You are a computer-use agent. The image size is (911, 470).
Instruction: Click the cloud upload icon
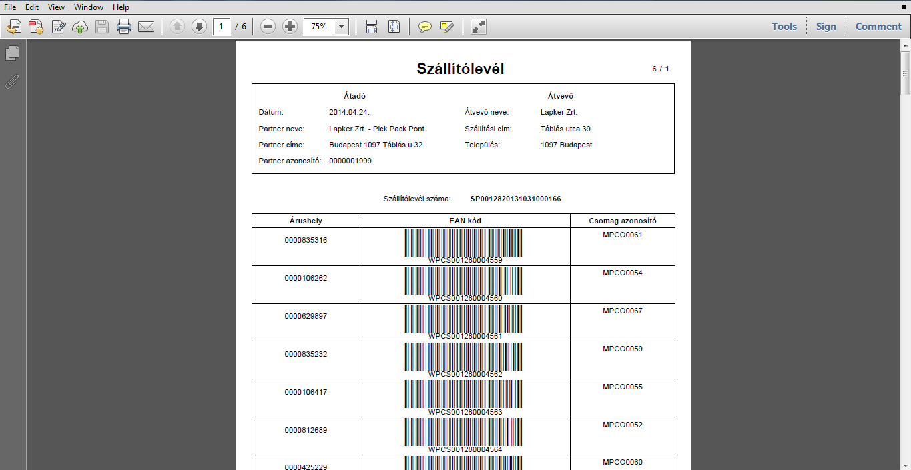point(80,27)
